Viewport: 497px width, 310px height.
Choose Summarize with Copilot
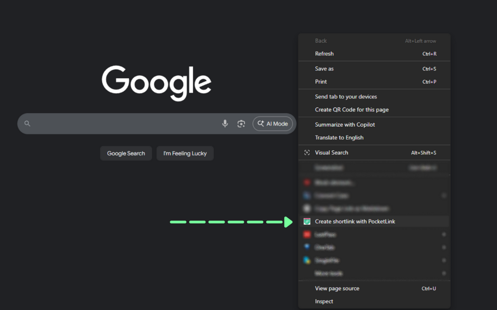pos(374,124)
